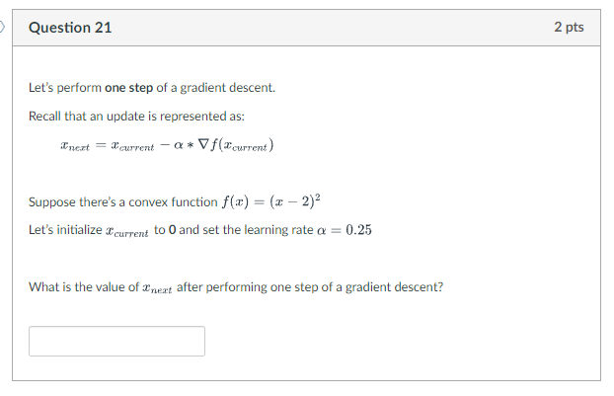Click the words 'convex function'

pos(173,202)
